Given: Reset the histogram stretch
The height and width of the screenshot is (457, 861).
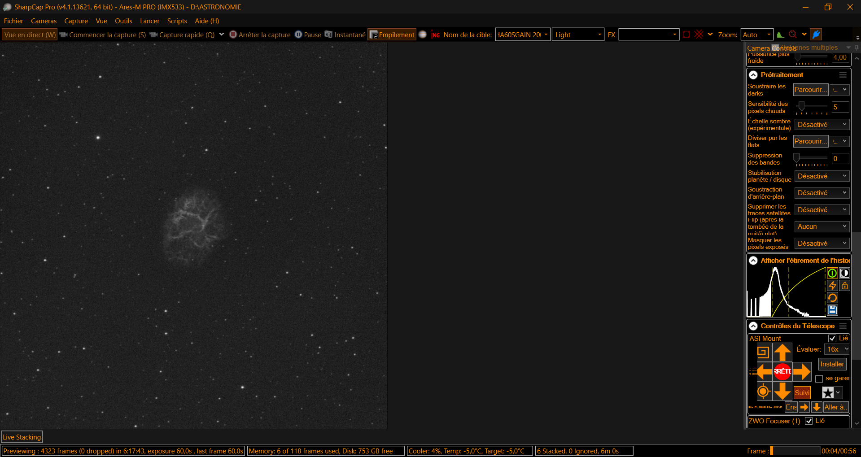Looking at the screenshot, I should tap(832, 298).
